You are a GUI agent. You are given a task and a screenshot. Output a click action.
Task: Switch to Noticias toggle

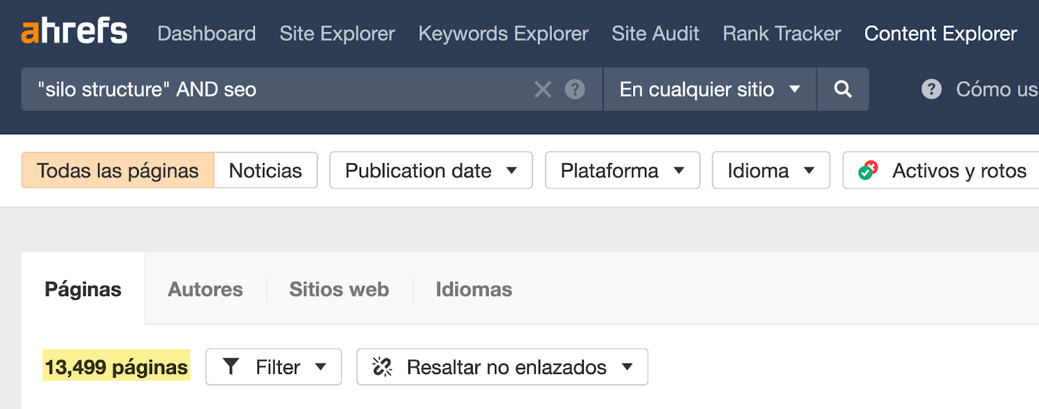click(265, 170)
